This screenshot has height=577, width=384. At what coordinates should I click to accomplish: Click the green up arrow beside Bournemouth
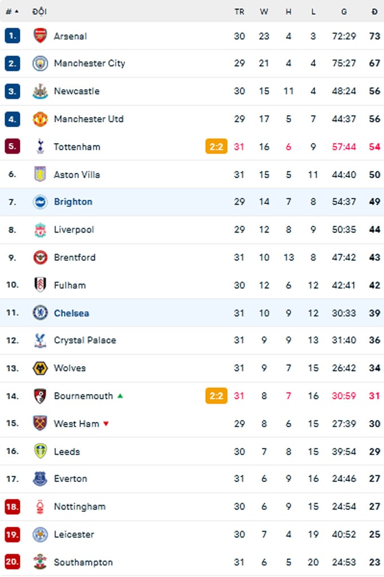(x=120, y=396)
